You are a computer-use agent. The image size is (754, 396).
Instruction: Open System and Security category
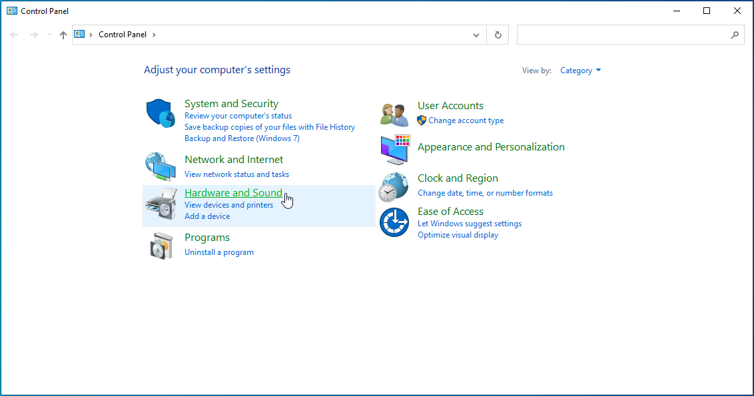tap(231, 104)
